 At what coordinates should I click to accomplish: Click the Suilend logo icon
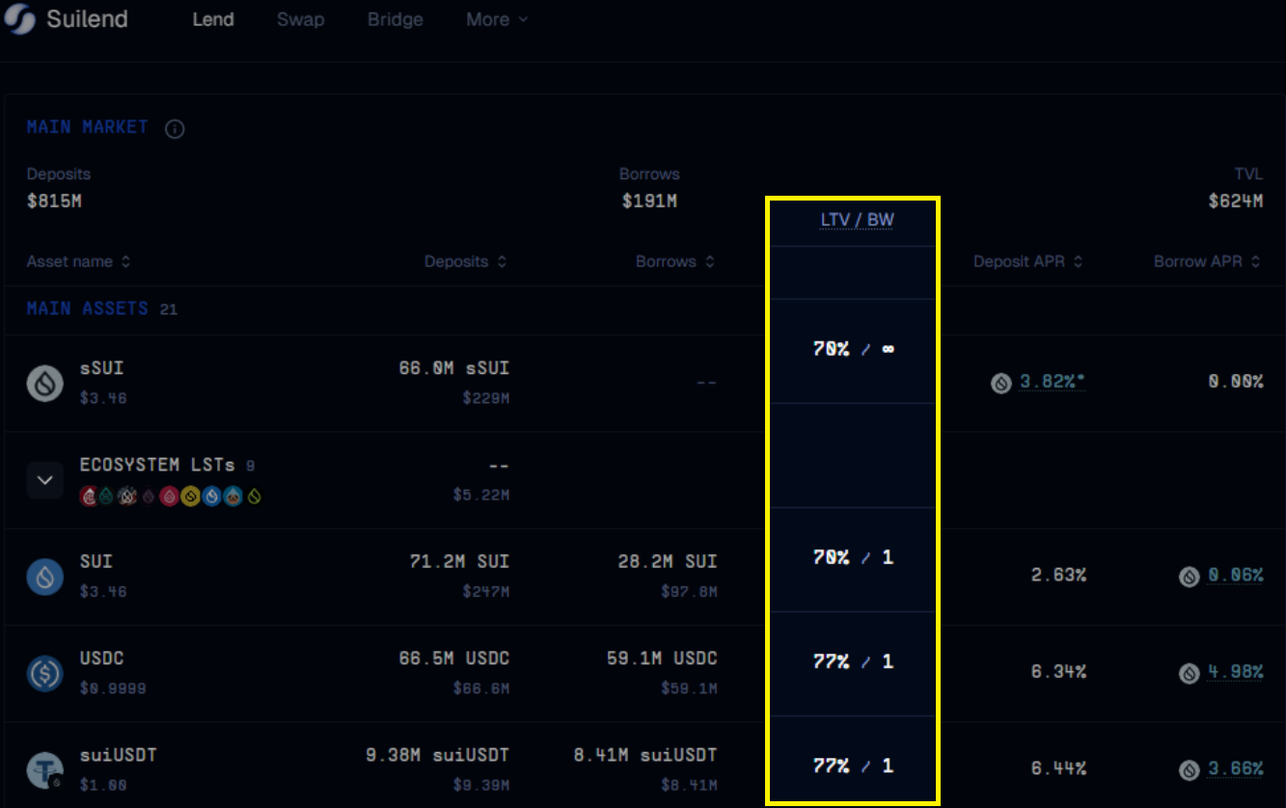pyautogui.click(x=21, y=20)
